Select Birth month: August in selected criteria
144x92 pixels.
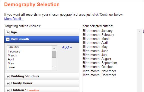97,59
